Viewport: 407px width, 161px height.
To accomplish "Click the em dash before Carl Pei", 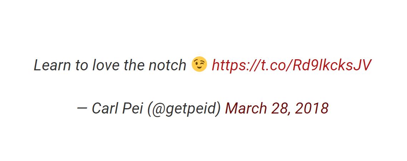I will pos(82,108).
